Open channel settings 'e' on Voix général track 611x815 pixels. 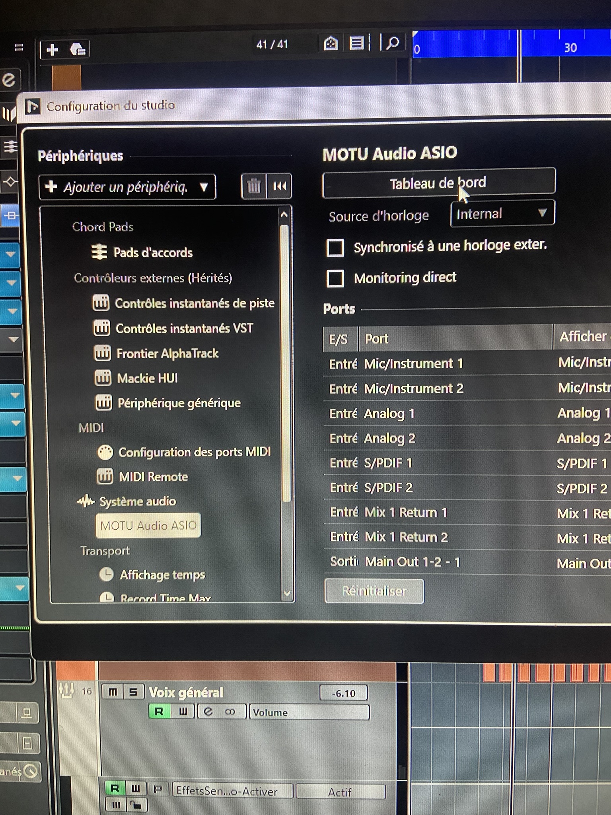pos(208,712)
